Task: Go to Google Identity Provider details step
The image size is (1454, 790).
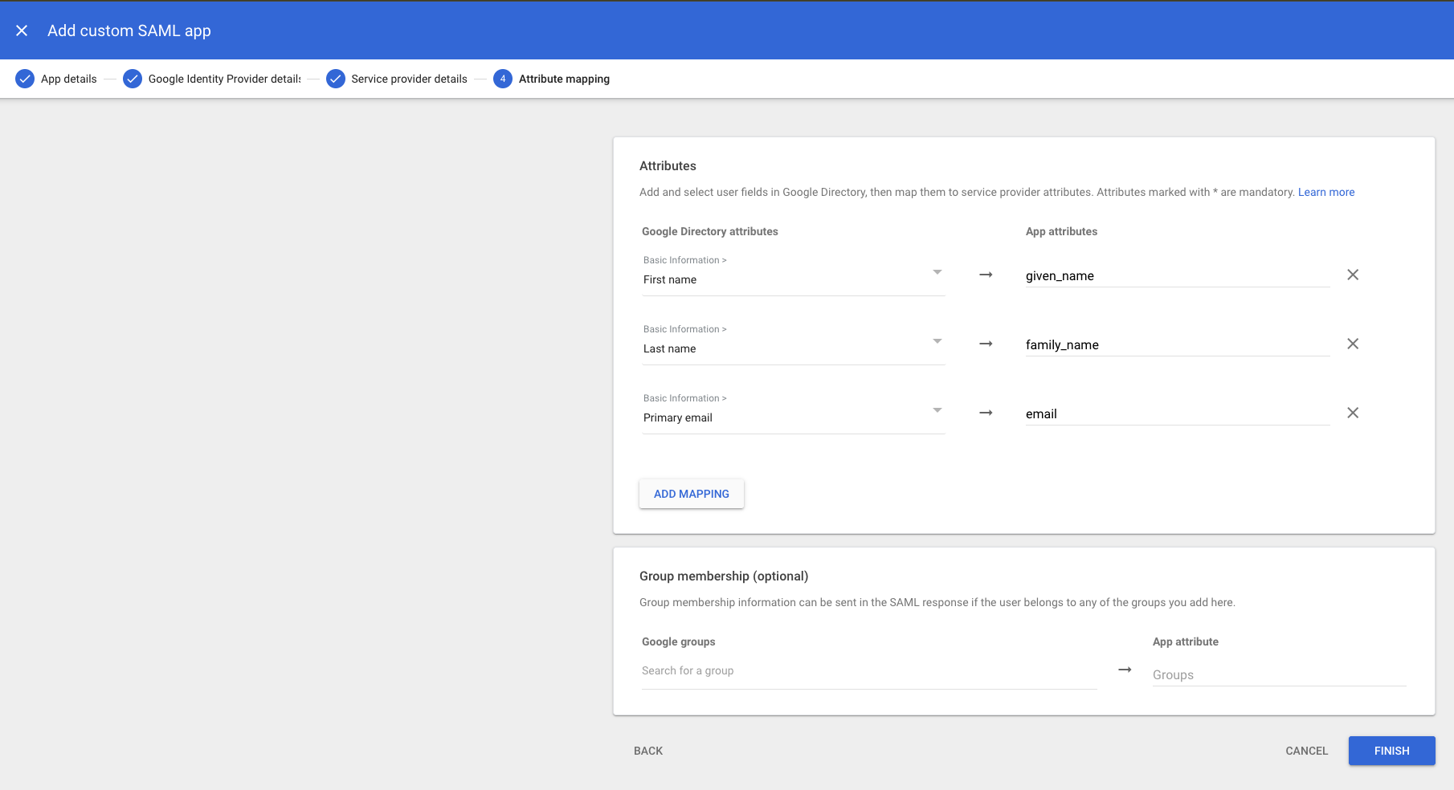Action: click(225, 79)
